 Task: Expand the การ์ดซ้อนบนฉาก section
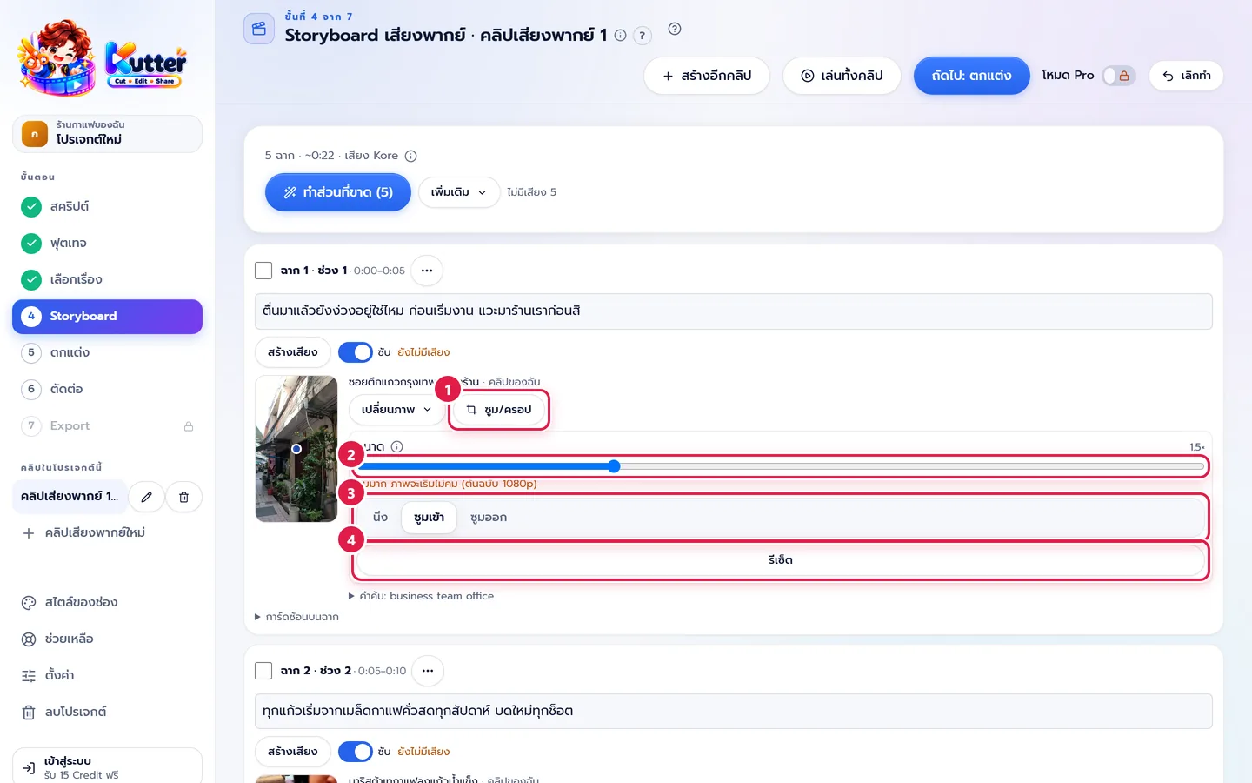pyautogui.click(x=297, y=617)
